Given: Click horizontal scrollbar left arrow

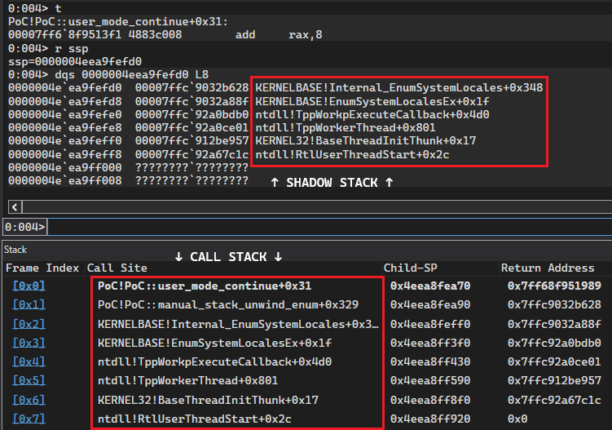Looking at the screenshot, I should pyautogui.click(x=15, y=206).
